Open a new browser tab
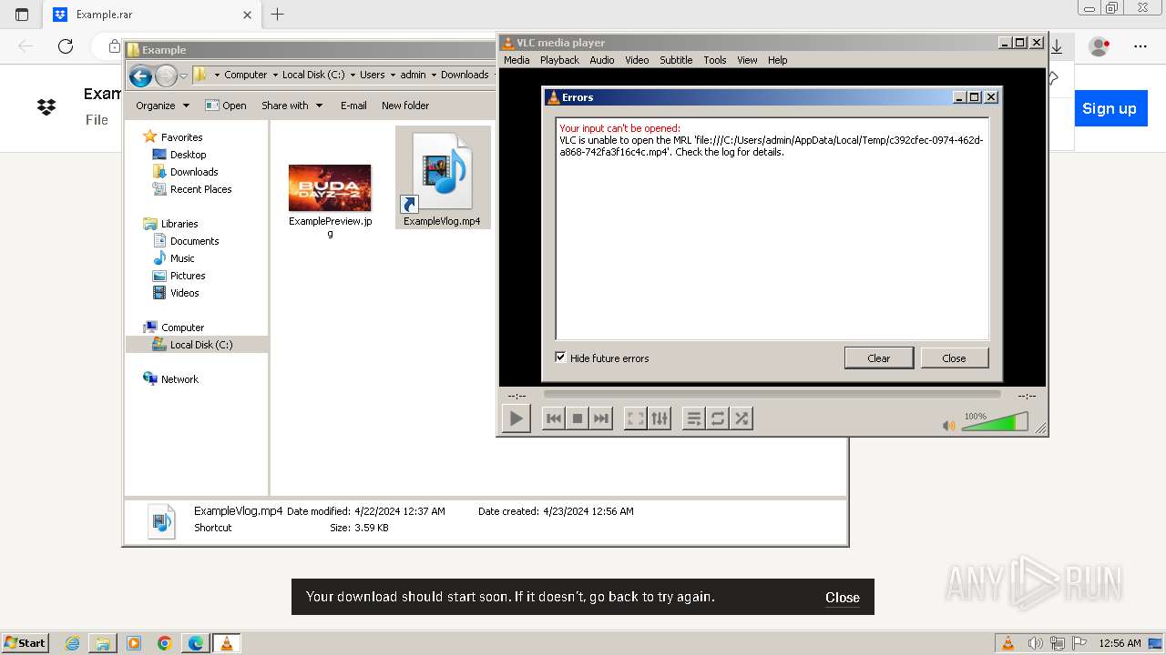1166x655 pixels. [278, 14]
